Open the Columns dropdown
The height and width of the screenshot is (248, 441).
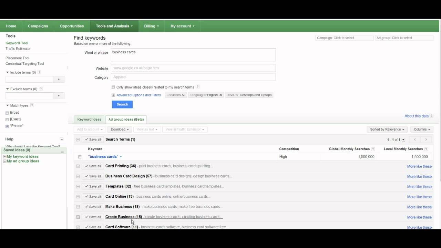[422, 130]
